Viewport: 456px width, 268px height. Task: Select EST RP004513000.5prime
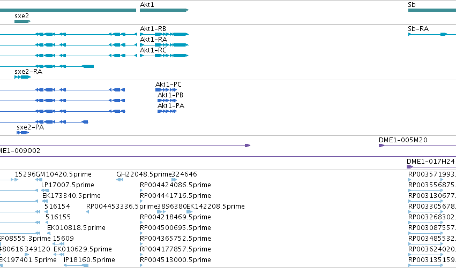tap(175, 260)
